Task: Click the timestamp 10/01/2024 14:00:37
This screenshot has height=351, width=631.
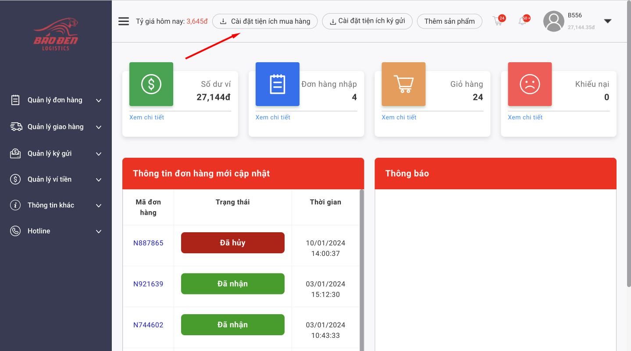Action: coord(325,248)
